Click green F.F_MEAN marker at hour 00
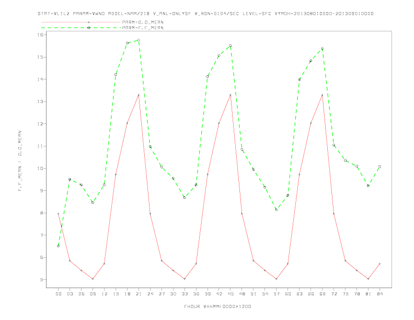The height and width of the screenshot is (320, 414). [x=59, y=246]
